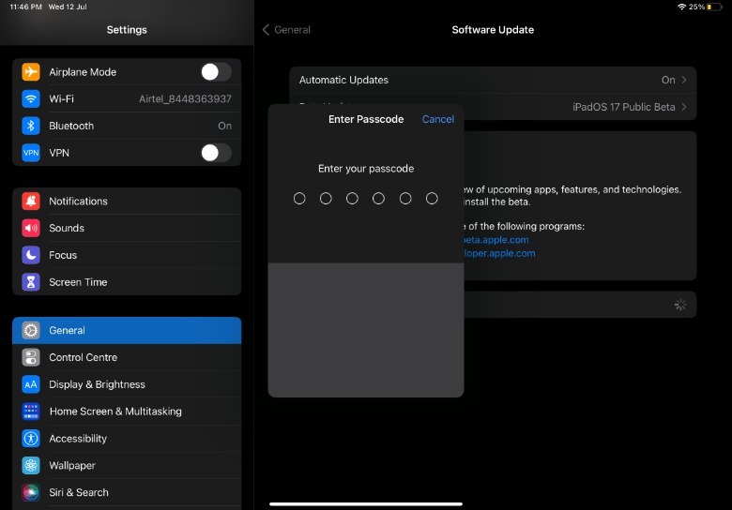This screenshot has height=510, width=732.
Task: Tap the Enter your passcode prompt text
Action: coord(366,169)
